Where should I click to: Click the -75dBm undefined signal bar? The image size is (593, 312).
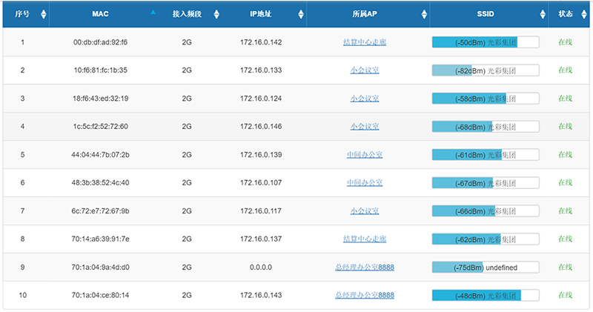[486, 268]
